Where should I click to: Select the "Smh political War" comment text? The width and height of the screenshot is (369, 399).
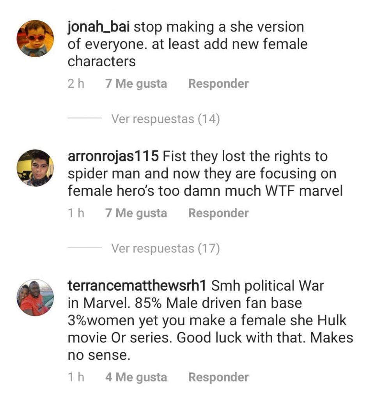[x=268, y=286]
